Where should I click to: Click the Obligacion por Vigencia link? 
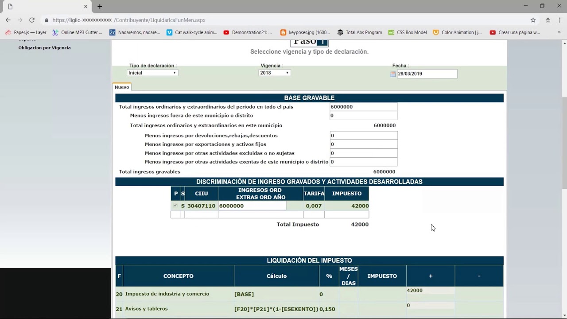click(x=44, y=48)
